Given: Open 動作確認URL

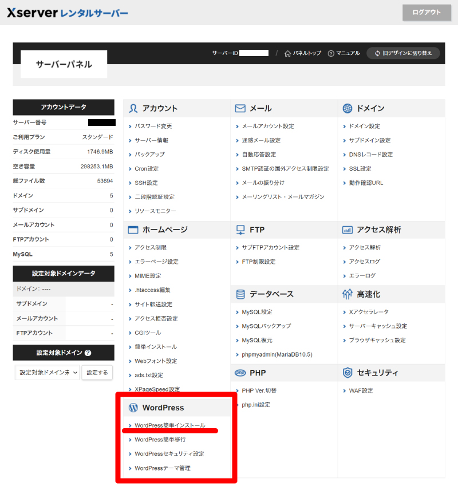Looking at the screenshot, I should coord(366,183).
